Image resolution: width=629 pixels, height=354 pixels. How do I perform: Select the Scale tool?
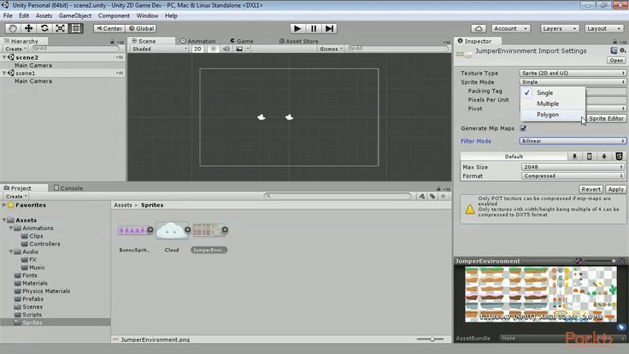(60, 28)
